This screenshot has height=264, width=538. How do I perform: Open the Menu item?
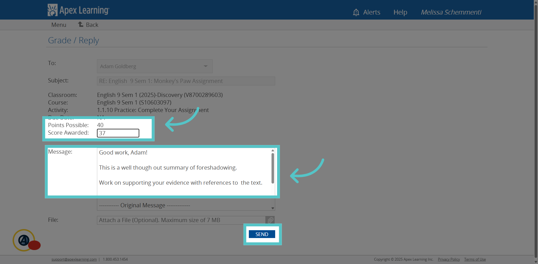click(59, 25)
